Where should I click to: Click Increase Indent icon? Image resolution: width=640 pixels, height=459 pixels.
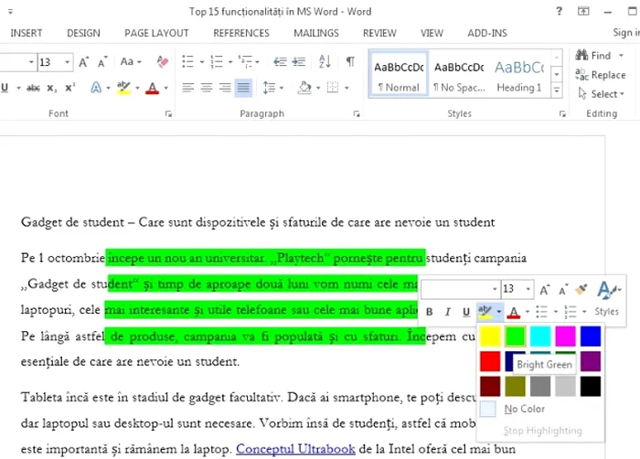click(299, 61)
